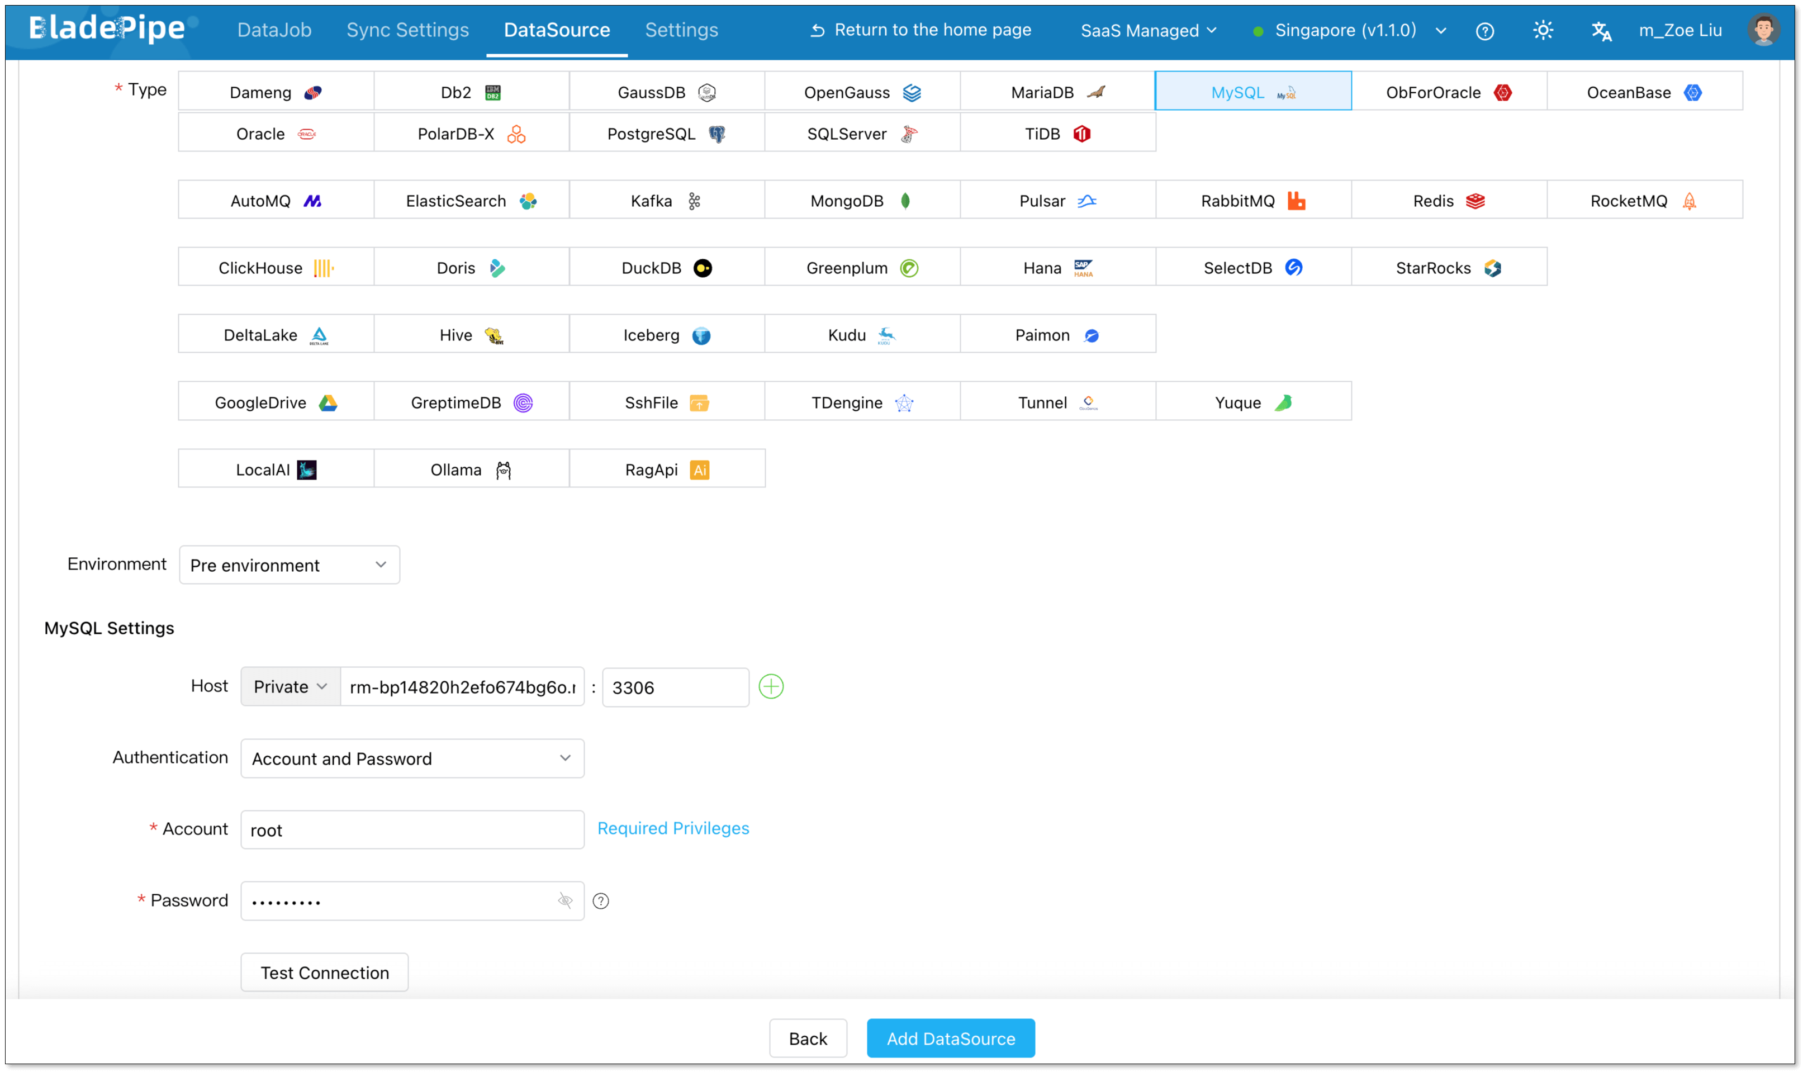This screenshot has width=1803, height=1072.
Task: Open the Required Privileges link
Action: 672,828
